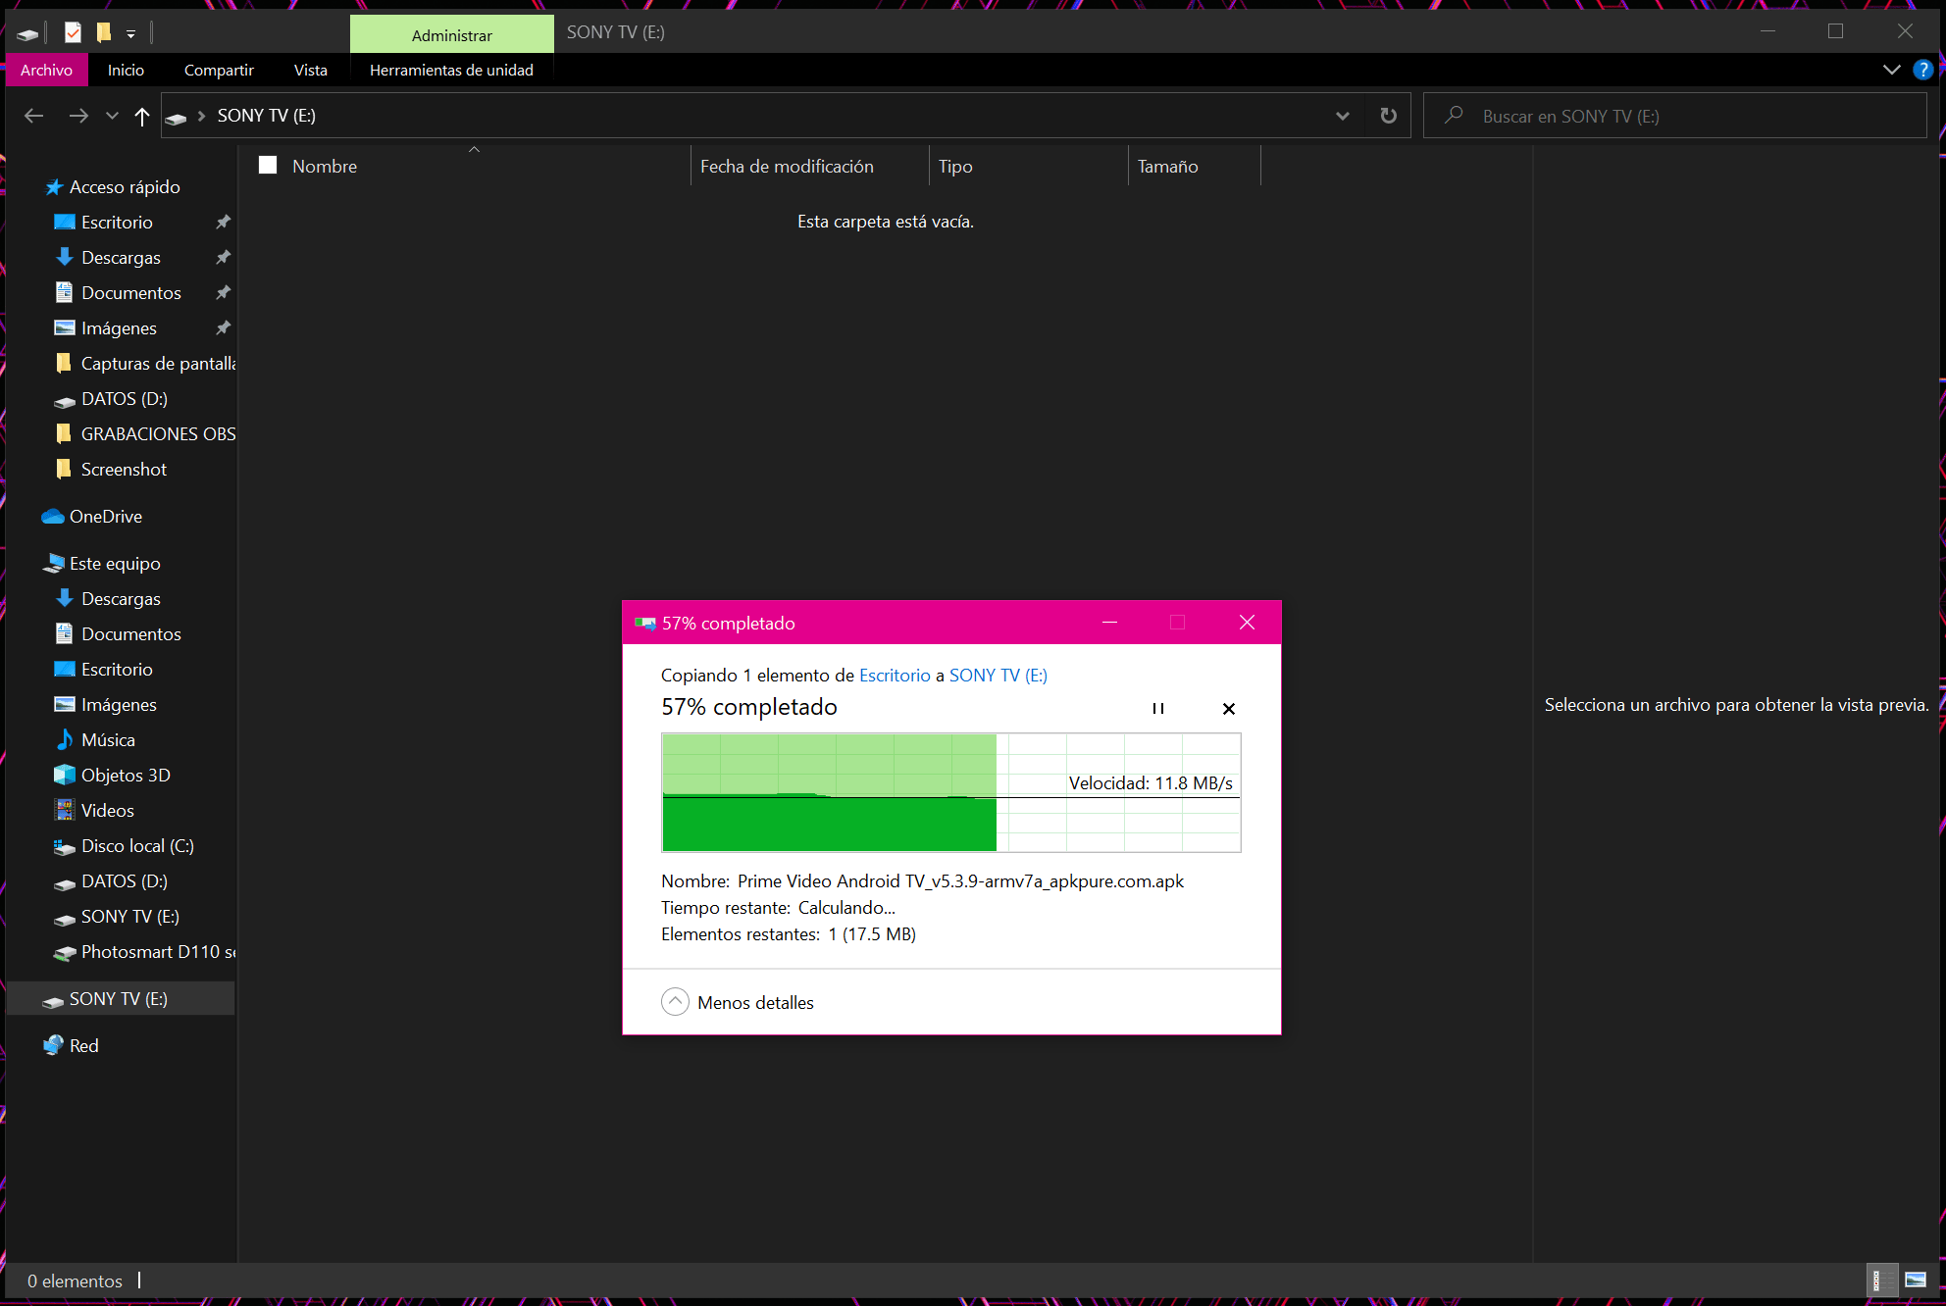Viewport: 1946px width, 1306px height.
Task: Expand the ribbon with the chevron
Action: pyautogui.click(x=1891, y=70)
